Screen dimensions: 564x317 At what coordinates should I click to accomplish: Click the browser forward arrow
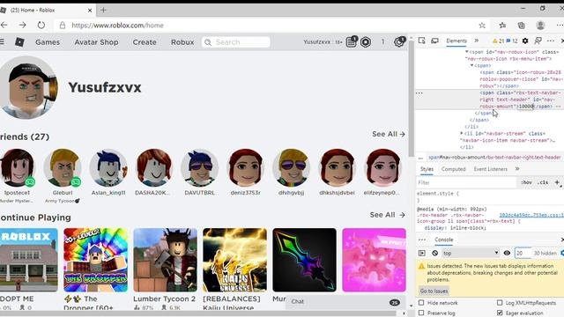click(x=22, y=25)
